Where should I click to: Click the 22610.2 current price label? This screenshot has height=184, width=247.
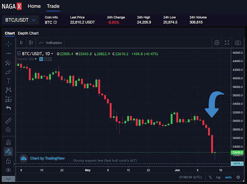[x=237, y=152]
